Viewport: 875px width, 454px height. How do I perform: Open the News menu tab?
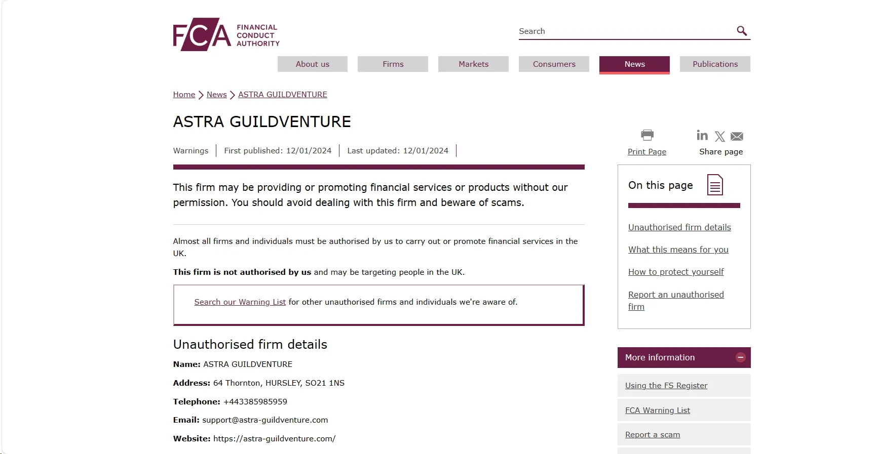[634, 64]
